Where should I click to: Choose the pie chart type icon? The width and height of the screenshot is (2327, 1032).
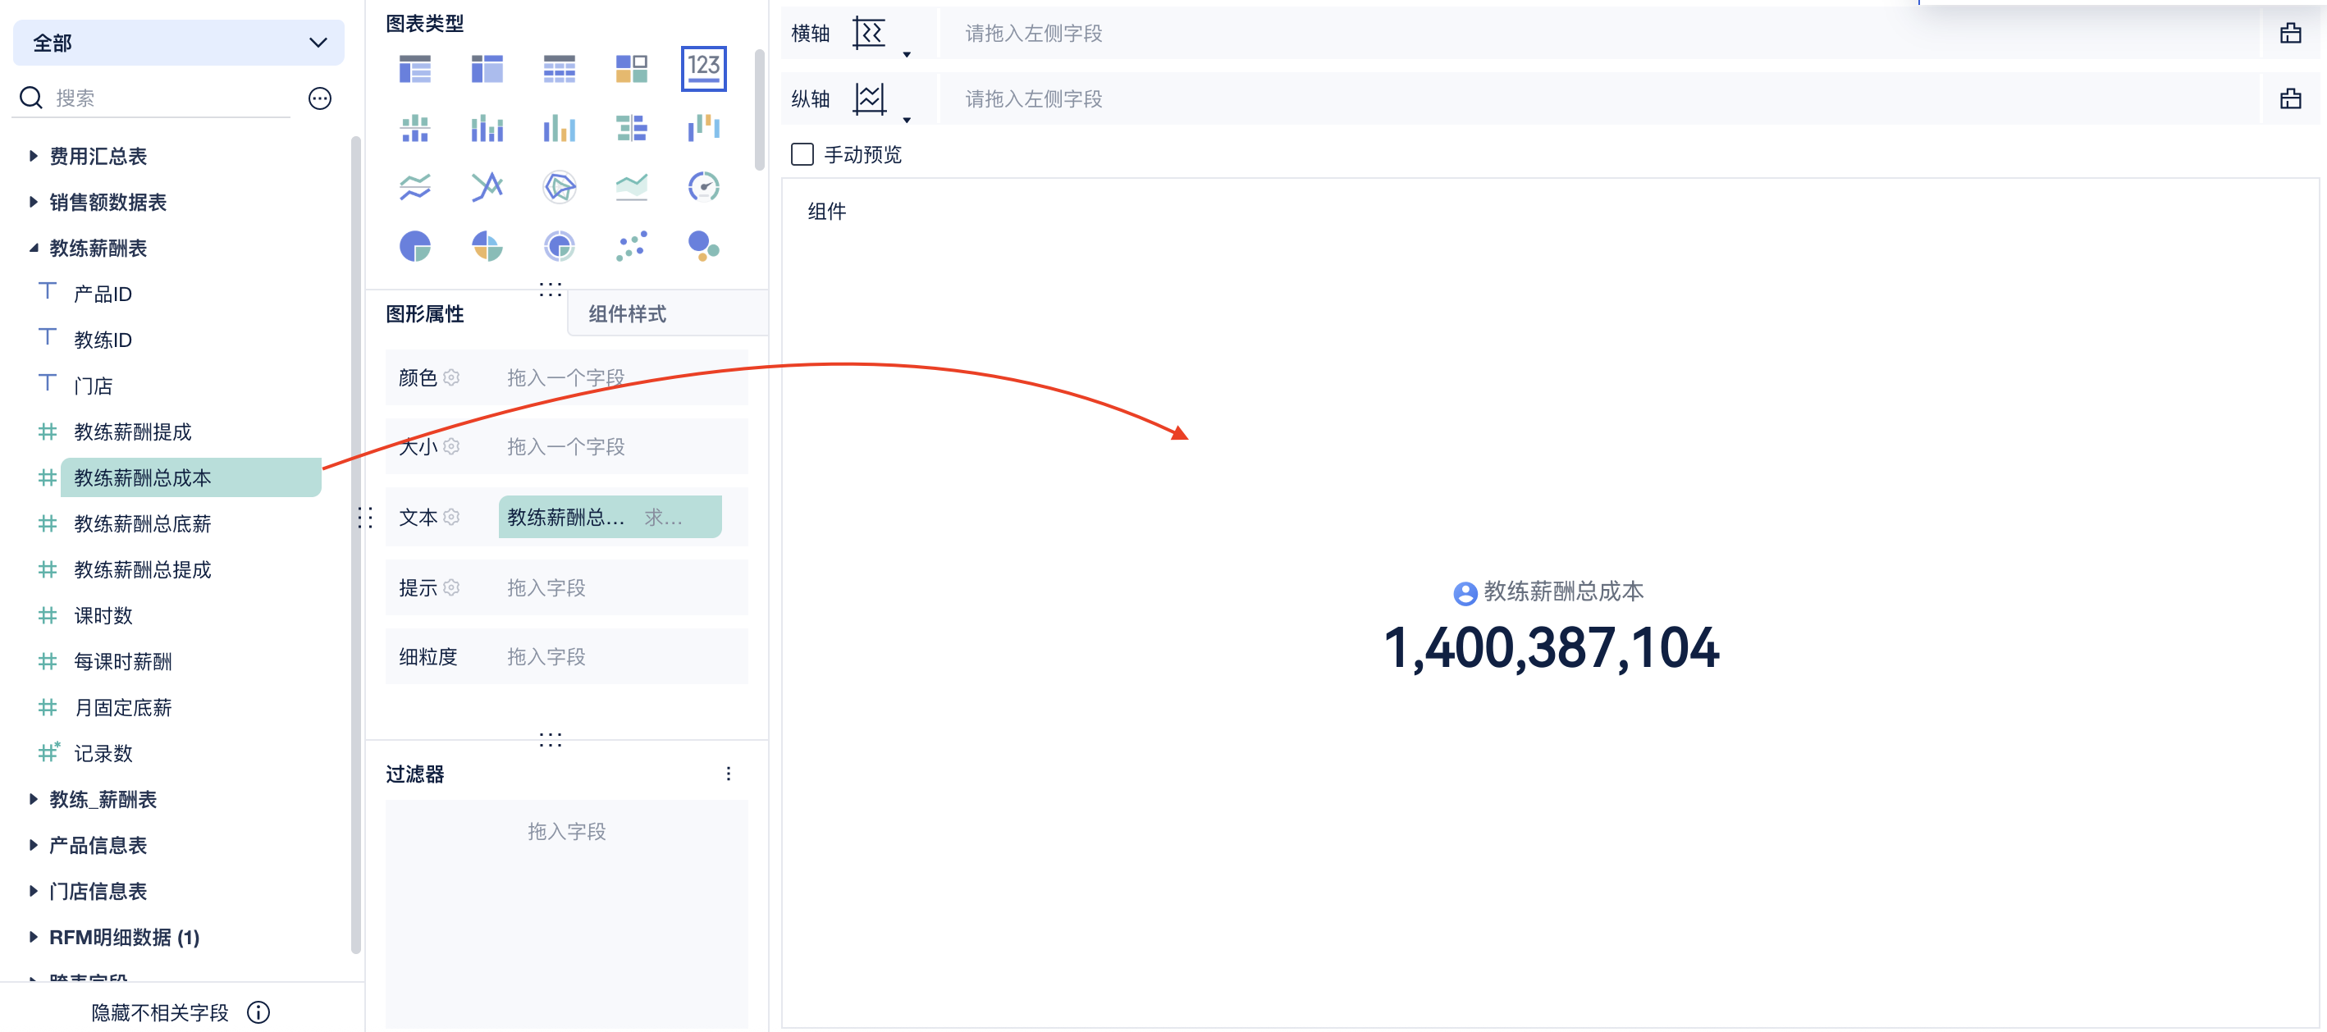tap(414, 245)
